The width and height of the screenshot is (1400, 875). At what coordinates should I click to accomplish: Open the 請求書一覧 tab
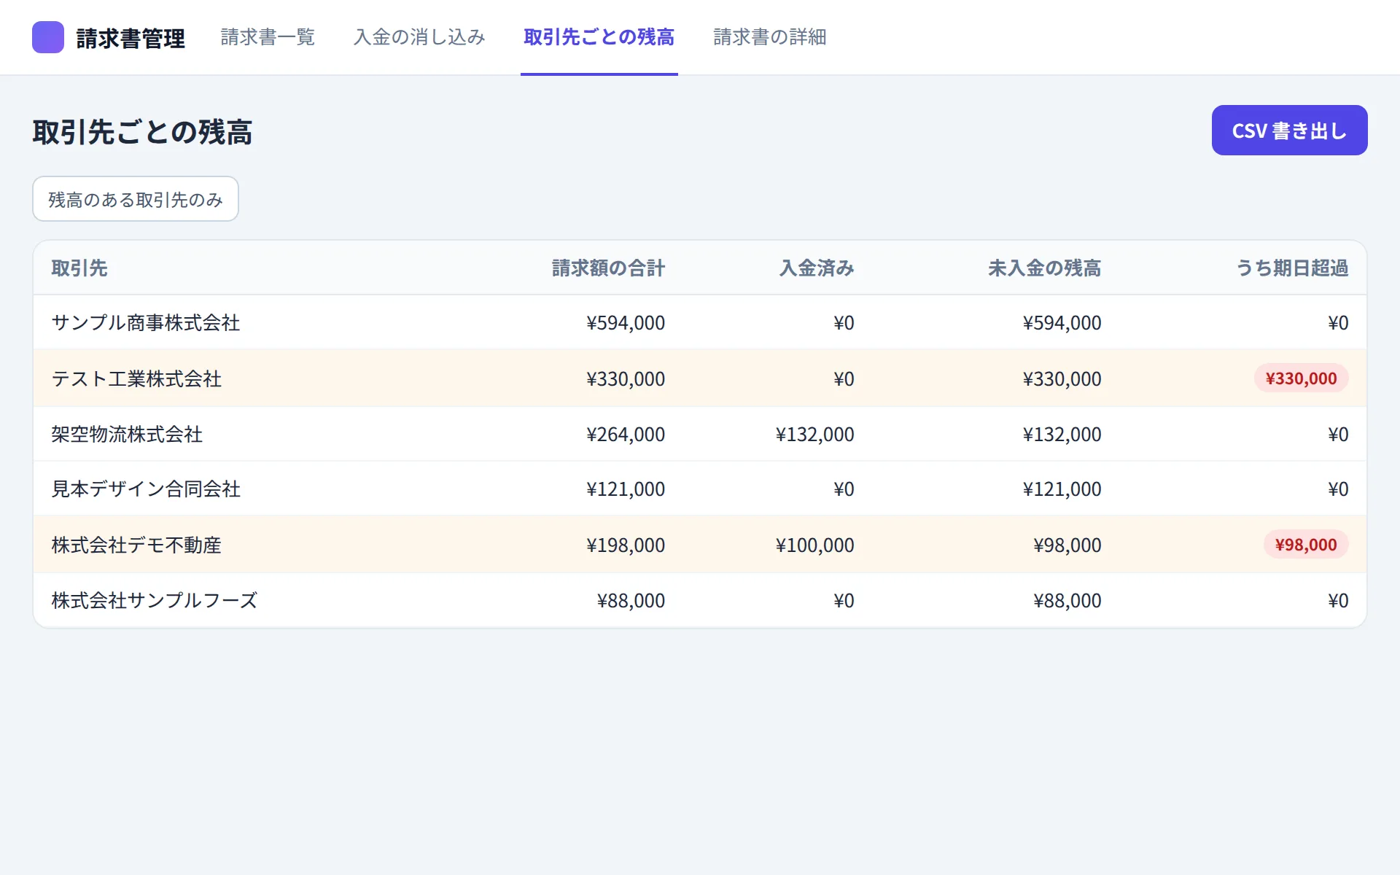pyautogui.click(x=268, y=37)
